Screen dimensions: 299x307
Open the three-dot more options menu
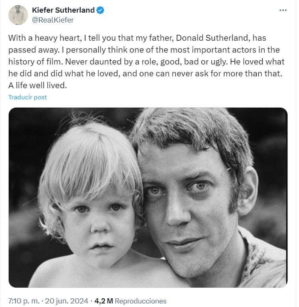(x=282, y=10)
